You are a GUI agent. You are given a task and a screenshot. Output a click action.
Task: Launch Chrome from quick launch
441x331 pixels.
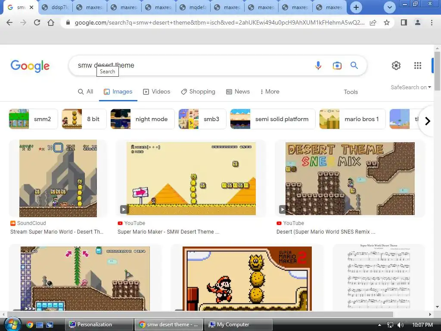(x=30, y=325)
